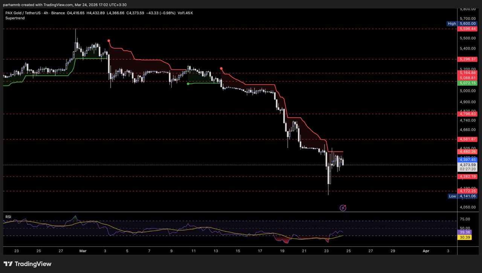This screenshot has width=482, height=273.
Task: Select the Supertrend indicator label
Action: 15,18
